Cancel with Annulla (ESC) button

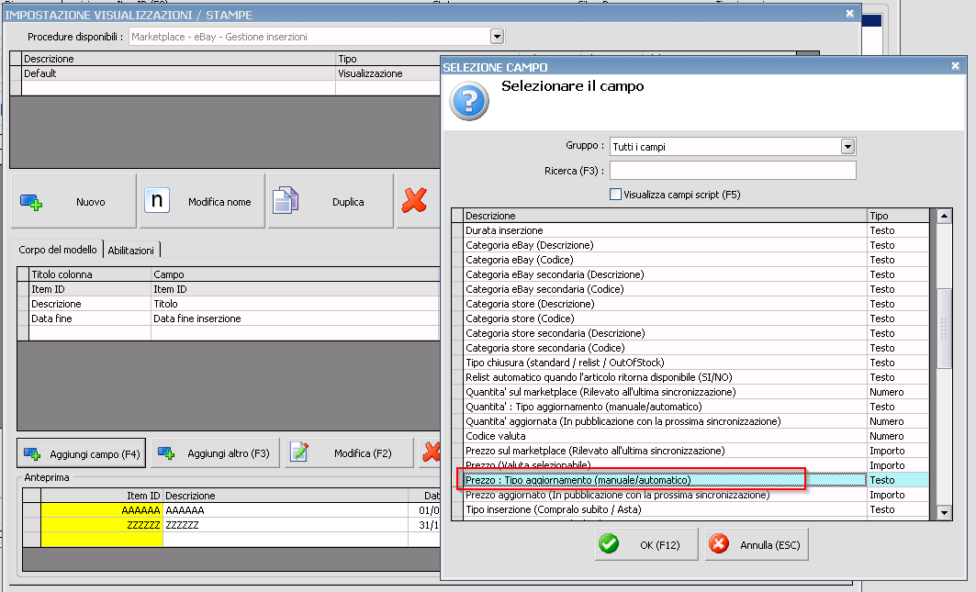coord(757,544)
